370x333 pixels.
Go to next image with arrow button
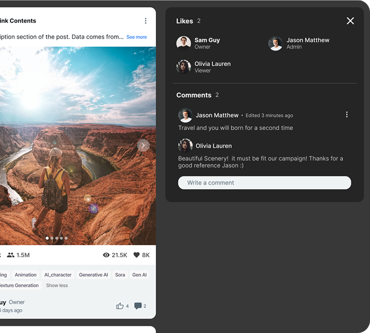point(143,146)
